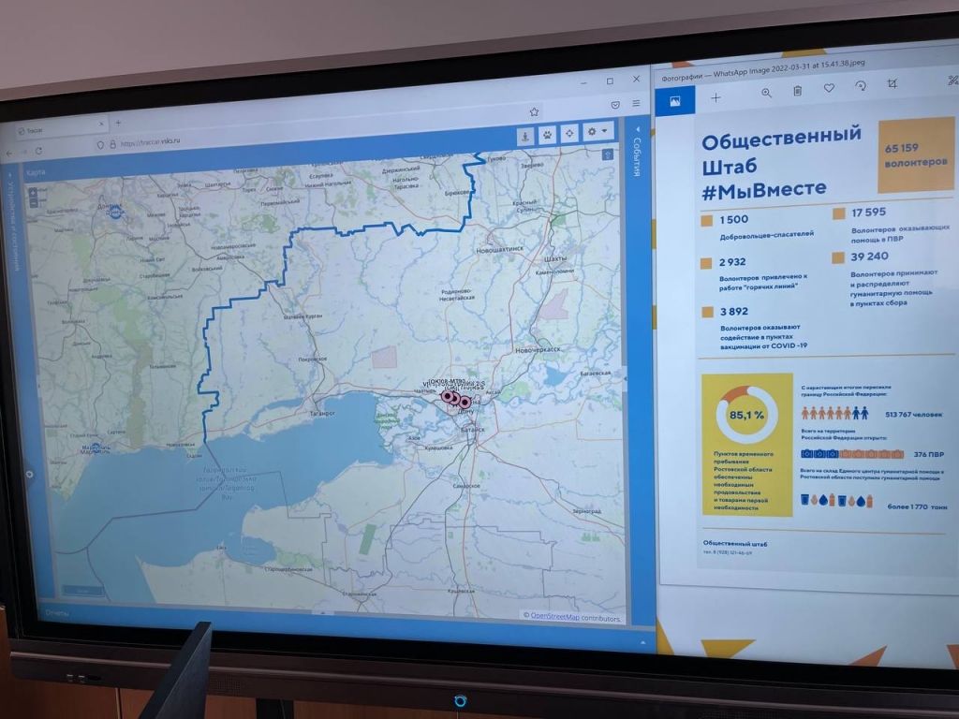Toggle the crosshair live-routes button in Traccar
The width and height of the screenshot is (959, 719).
569,133
